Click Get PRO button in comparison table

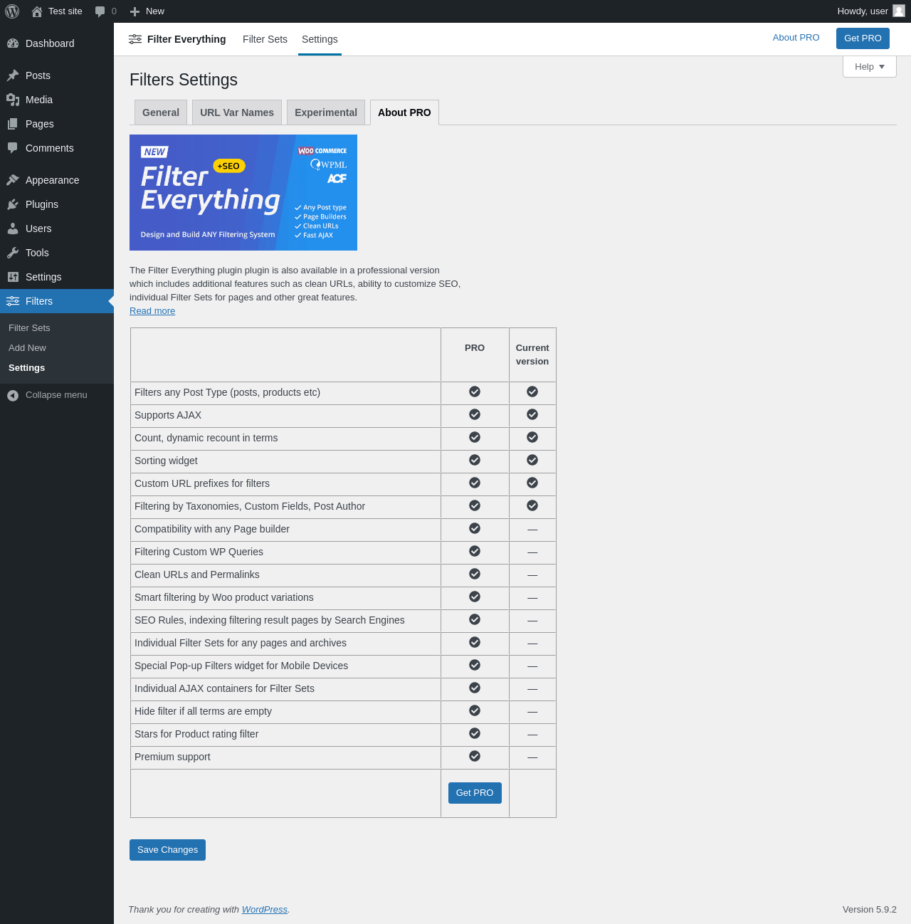475,793
